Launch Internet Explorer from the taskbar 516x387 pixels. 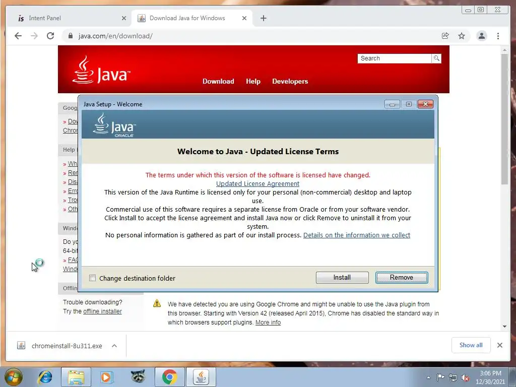click(45, 377)
